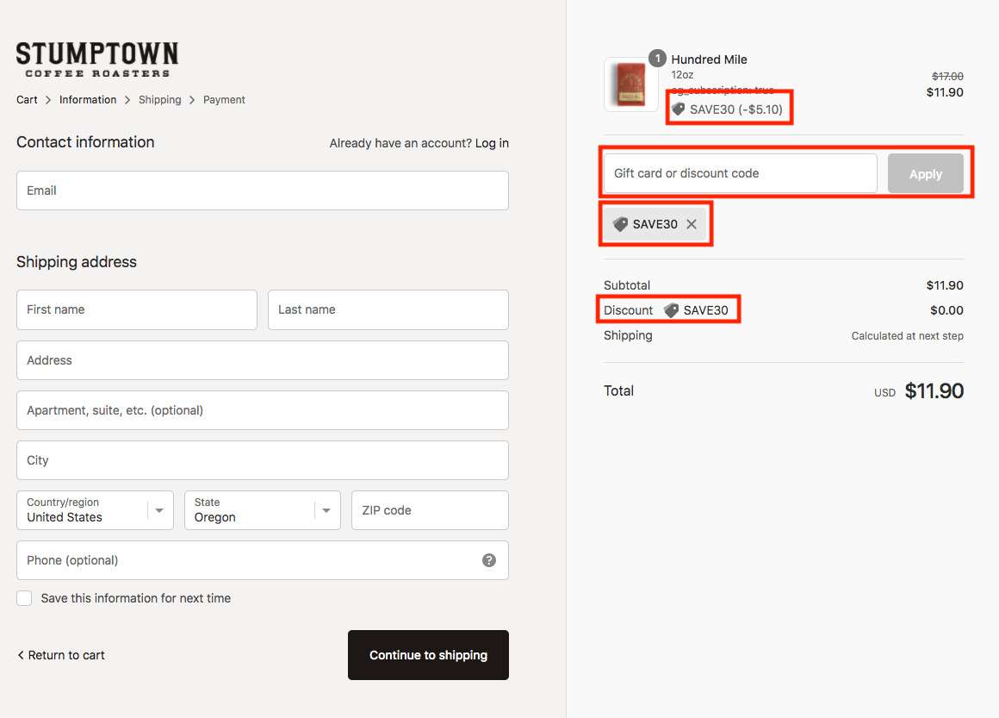The image size is (999, 718).
Task: Click the Hundred Mile product thumbnail
Action: pyautogui.click(x=630, y=84)
